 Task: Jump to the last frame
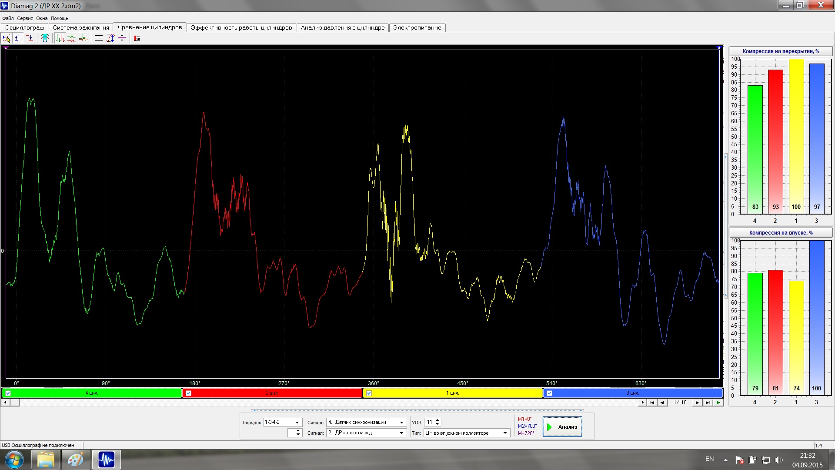click(x=708, y=403)
